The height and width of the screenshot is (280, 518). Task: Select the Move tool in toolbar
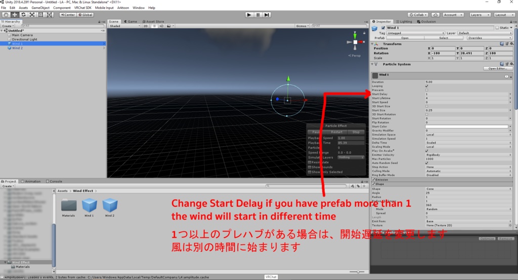pos(15,15)
